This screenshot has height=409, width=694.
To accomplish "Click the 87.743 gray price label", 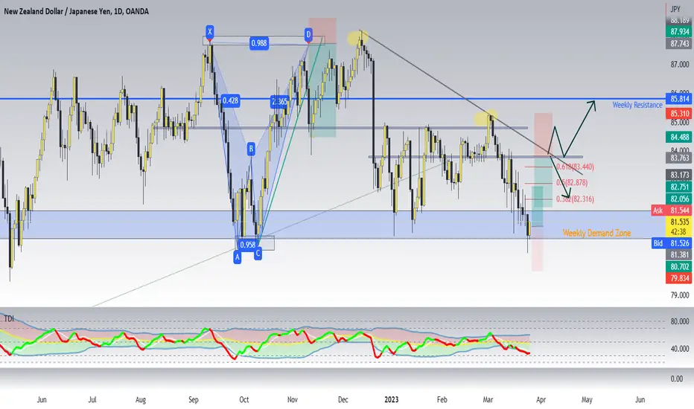I will (x=679, y=43).
